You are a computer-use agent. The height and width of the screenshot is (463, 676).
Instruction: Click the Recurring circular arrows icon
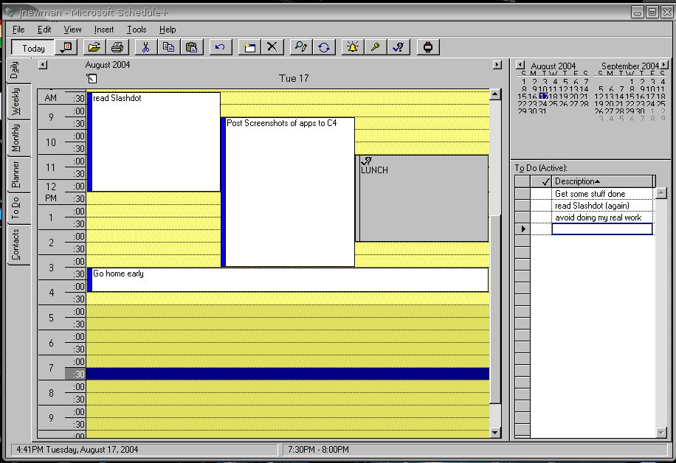323,47
